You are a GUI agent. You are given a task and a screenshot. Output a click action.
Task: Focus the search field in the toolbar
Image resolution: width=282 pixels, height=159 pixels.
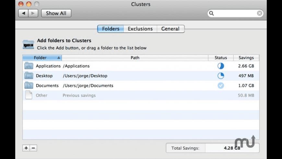click(235, 13)
